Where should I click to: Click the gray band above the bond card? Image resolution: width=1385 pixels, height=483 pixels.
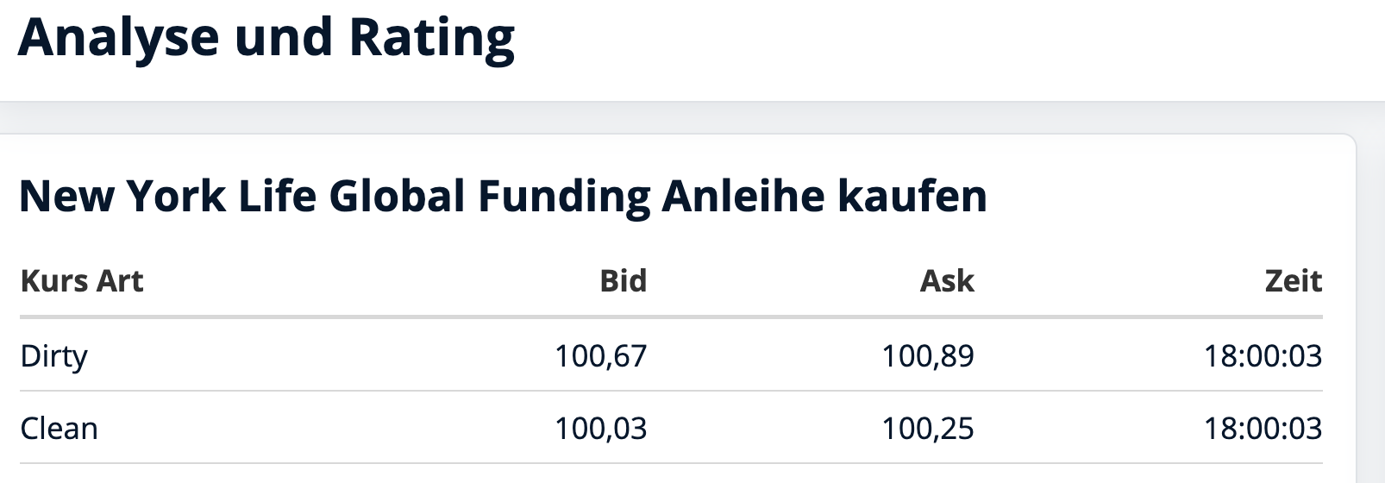(x=690, y=117)
